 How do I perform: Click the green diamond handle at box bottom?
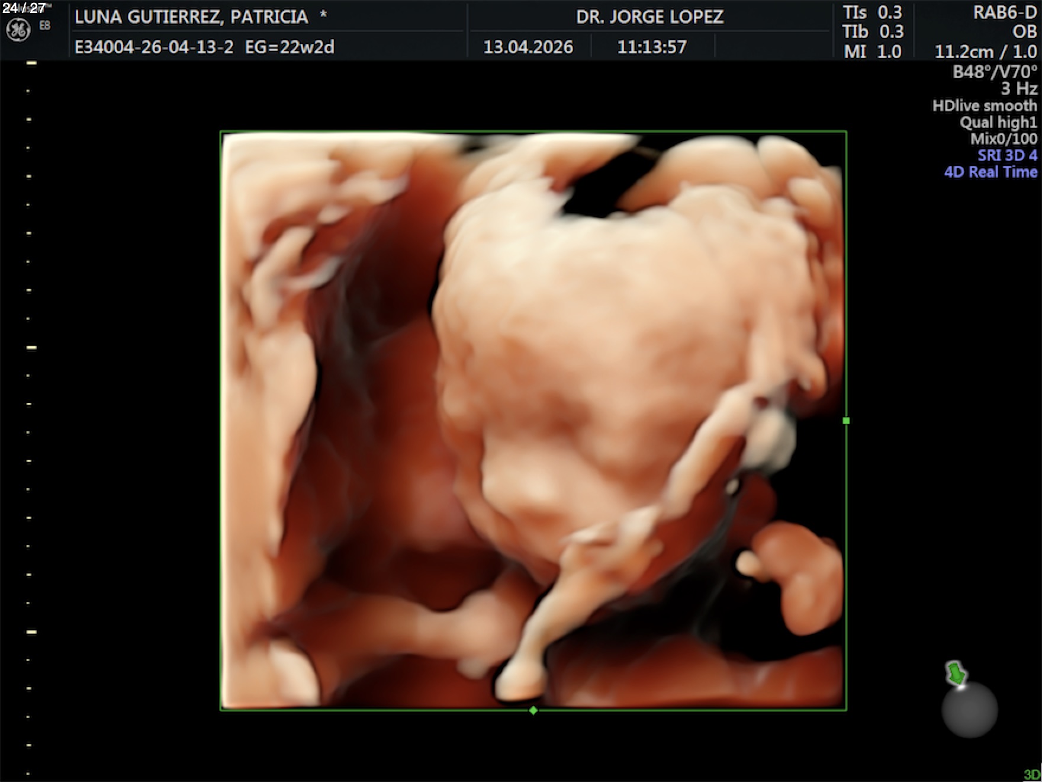click(x=533, y=710)
